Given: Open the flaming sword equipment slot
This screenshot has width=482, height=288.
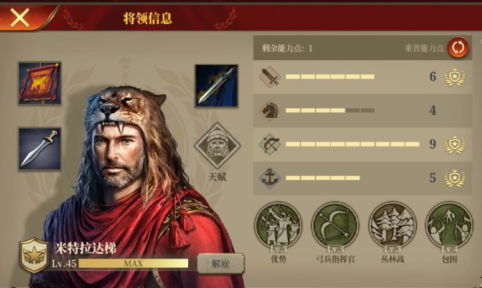Looking at the screenshot, I should (216, 86).
